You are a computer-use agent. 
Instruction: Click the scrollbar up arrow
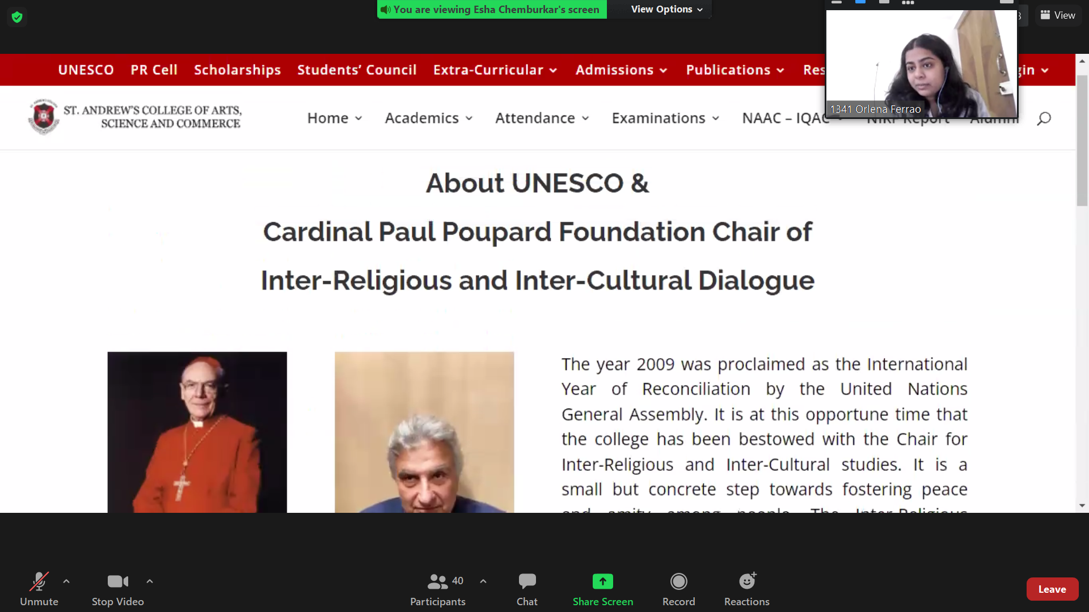[1082, 61]
